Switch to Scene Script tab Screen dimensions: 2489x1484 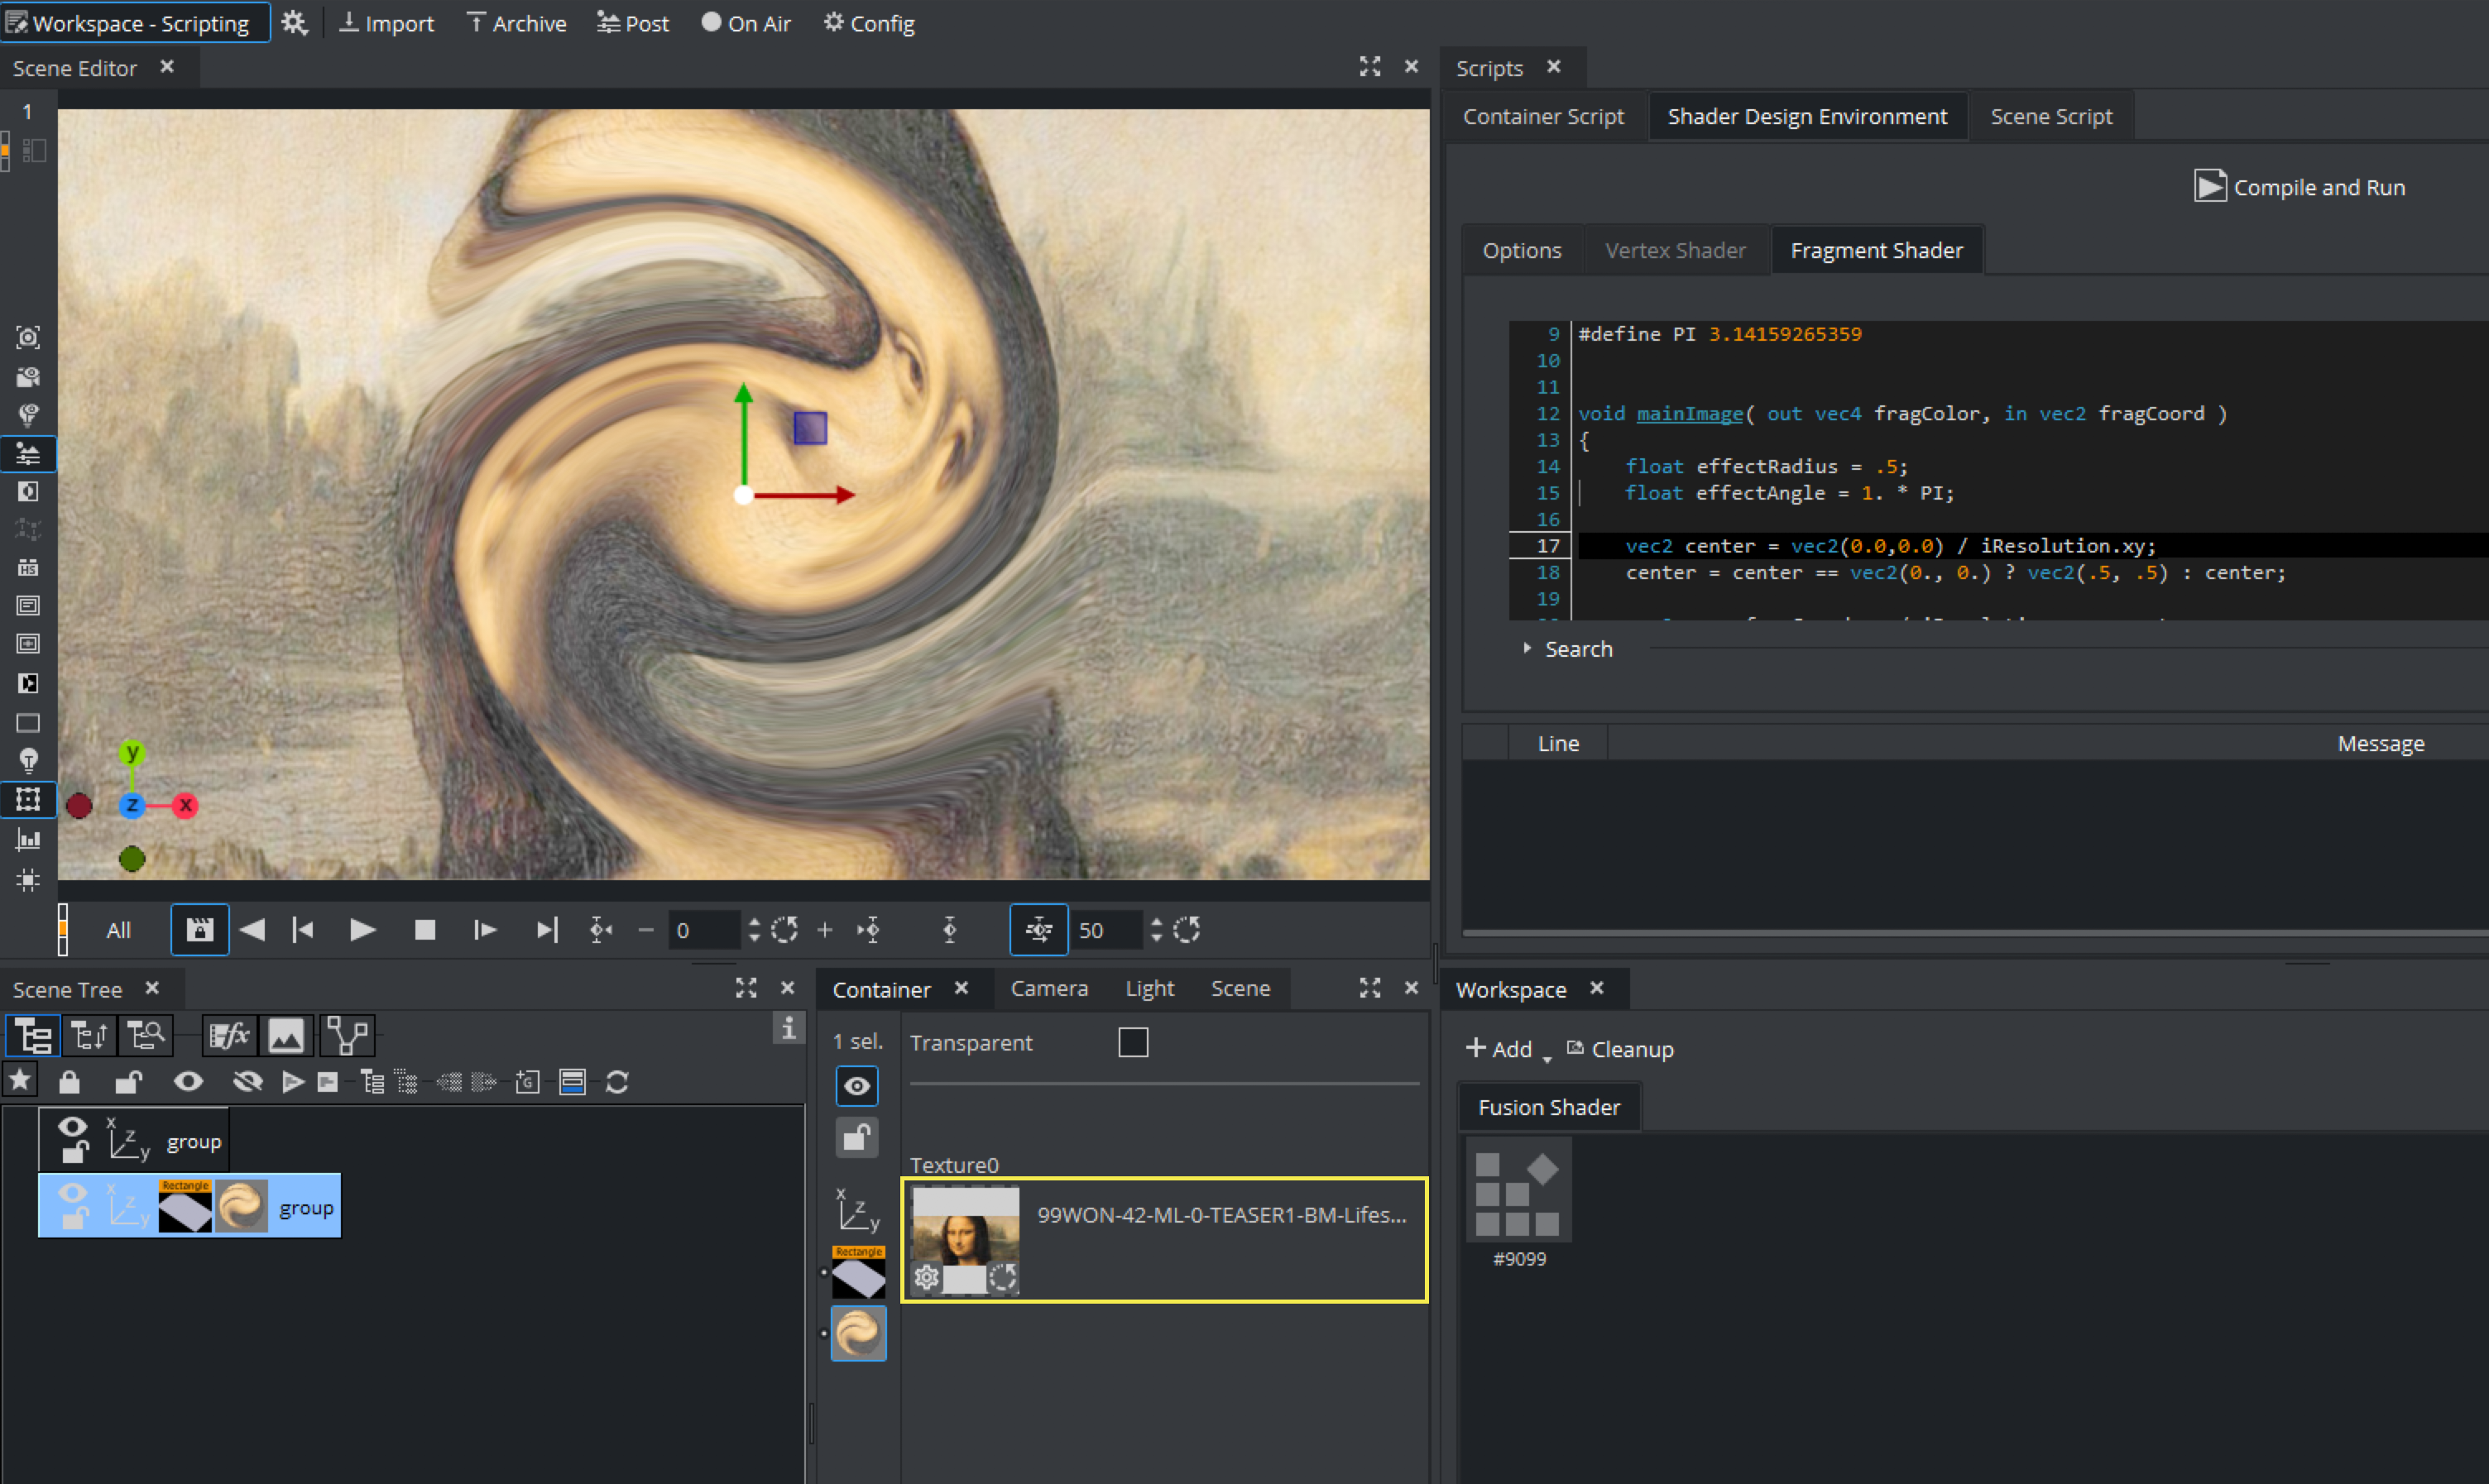click(2051, 117)
